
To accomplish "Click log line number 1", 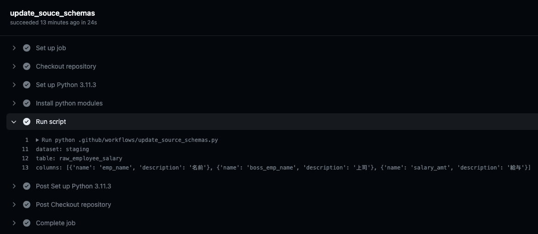I will (27, 140).
